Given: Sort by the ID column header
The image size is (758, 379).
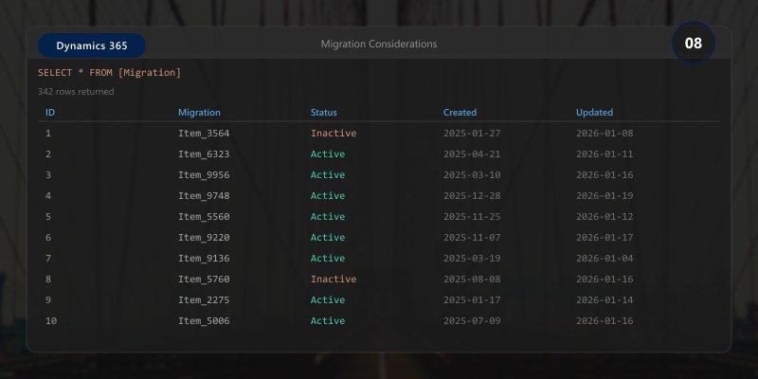Looking at the screenshot, I should (x=50, y=112).
